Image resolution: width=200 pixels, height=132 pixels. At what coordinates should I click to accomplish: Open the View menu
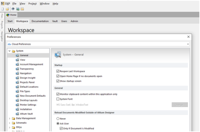pyautogui.click(x=22, y=4)
